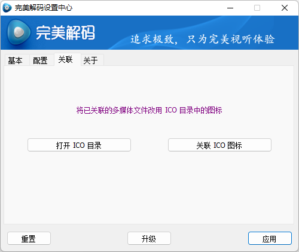299x252 pixels.
Task: Click the slogan 追求极致，只为完美视听体验
Action: [203, 39]
